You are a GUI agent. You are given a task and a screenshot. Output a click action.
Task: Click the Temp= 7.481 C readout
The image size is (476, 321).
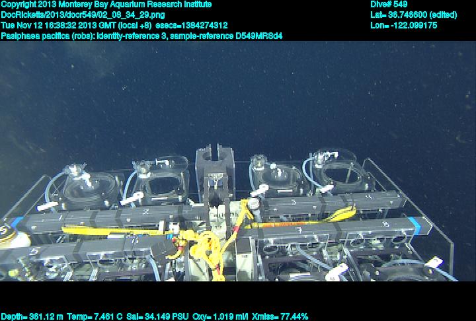tap(95, 317)
